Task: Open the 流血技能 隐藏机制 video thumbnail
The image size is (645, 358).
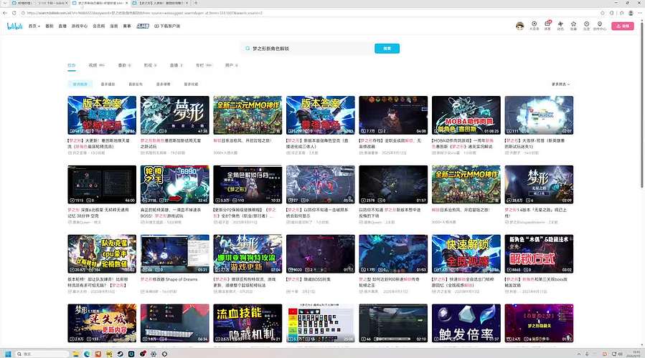Action: pyautogui.click(x=248, y=323)
